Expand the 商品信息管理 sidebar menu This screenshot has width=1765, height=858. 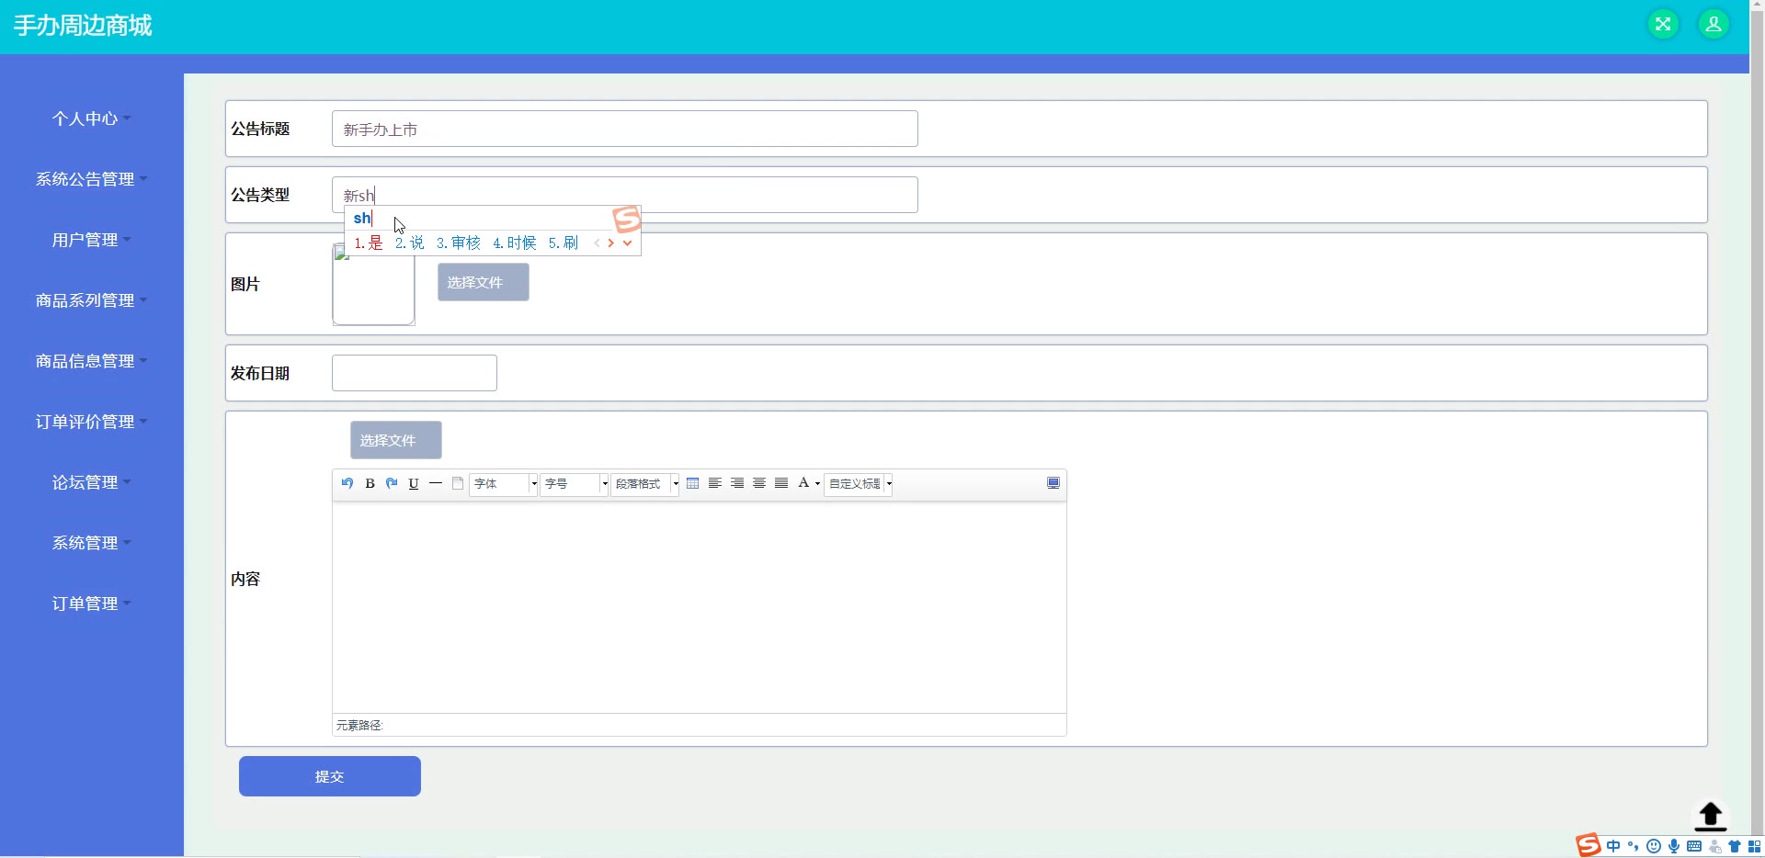[92, 361]
